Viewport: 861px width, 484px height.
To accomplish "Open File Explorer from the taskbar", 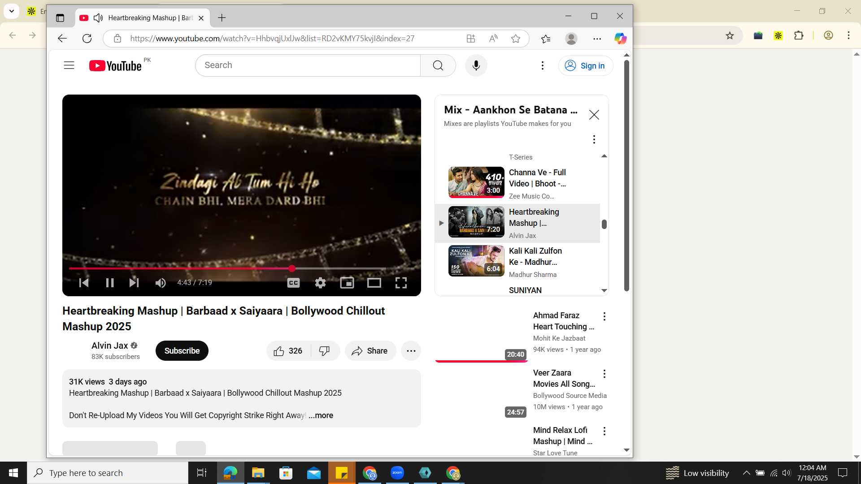I will click(258, 473).
